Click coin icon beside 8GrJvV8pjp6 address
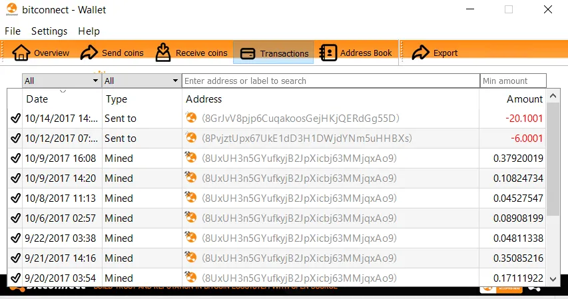568x299 pixels. (191, 117)
